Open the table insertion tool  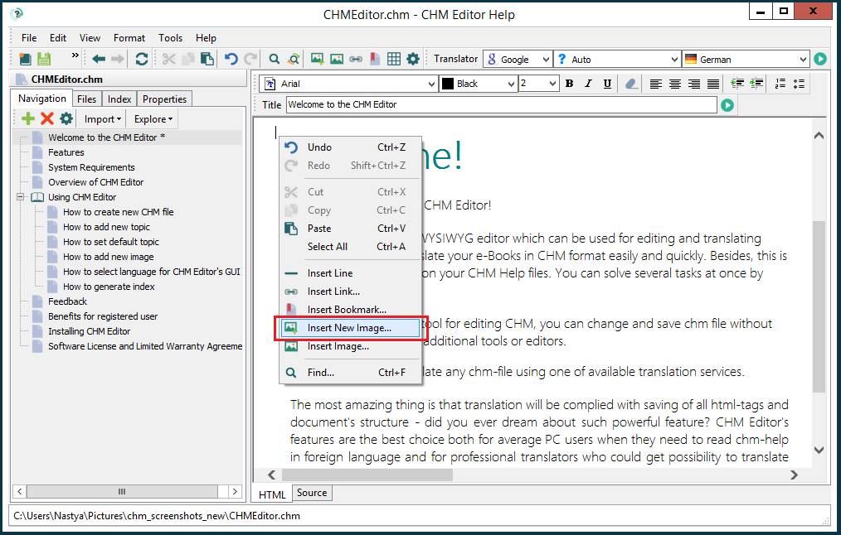tap(392, 59)
